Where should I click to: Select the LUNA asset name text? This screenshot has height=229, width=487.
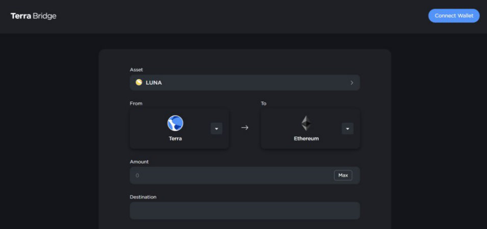(x=153, y=83)
